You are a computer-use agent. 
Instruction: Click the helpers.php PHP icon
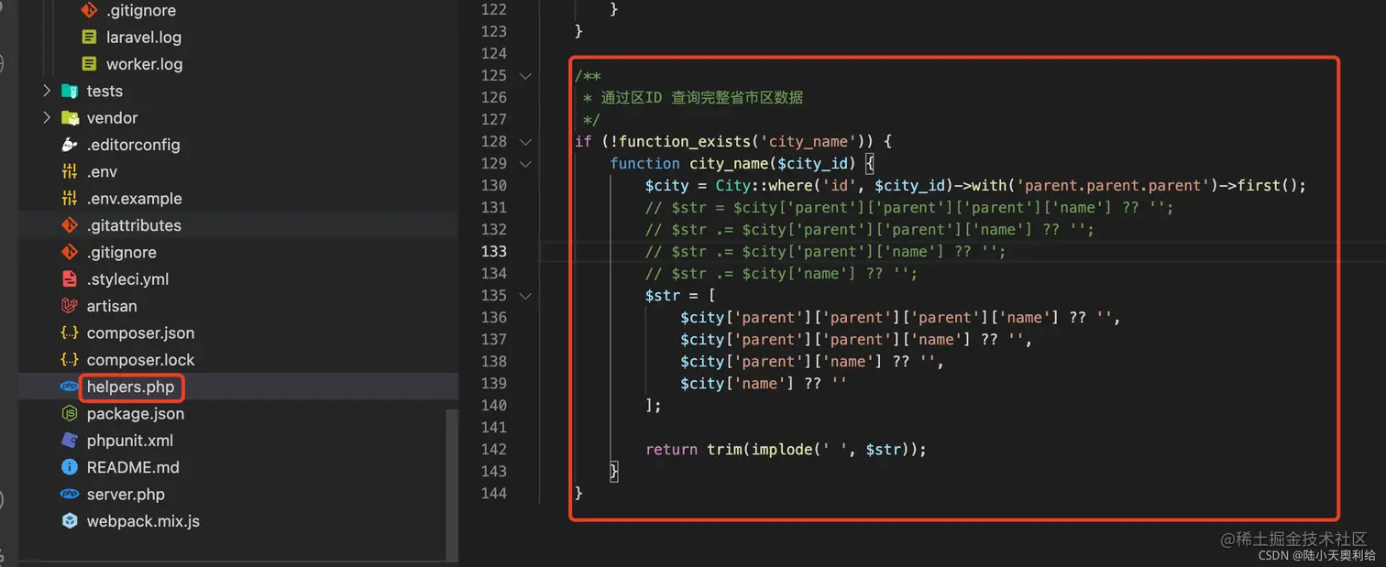coord(70,387)
